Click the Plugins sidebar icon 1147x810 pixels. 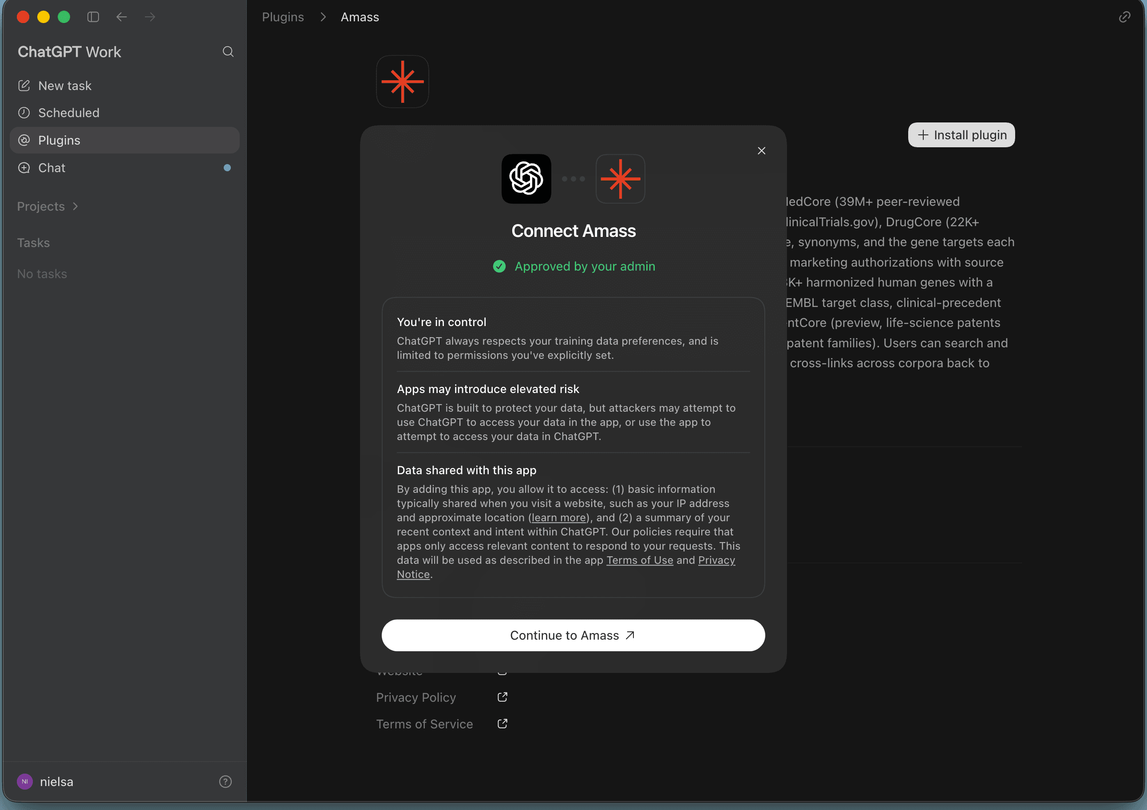(x=24, y=140)
